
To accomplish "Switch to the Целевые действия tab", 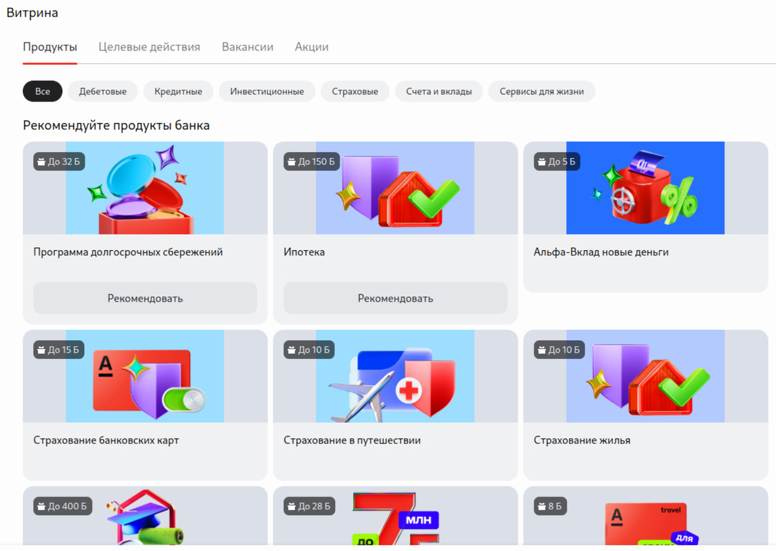I will coord(149,47).
